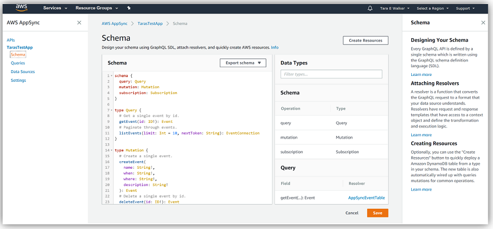Screen dimensions: 493x229
Task: Go to Queries in the sidebar
Action: click(x=17, y=63)
